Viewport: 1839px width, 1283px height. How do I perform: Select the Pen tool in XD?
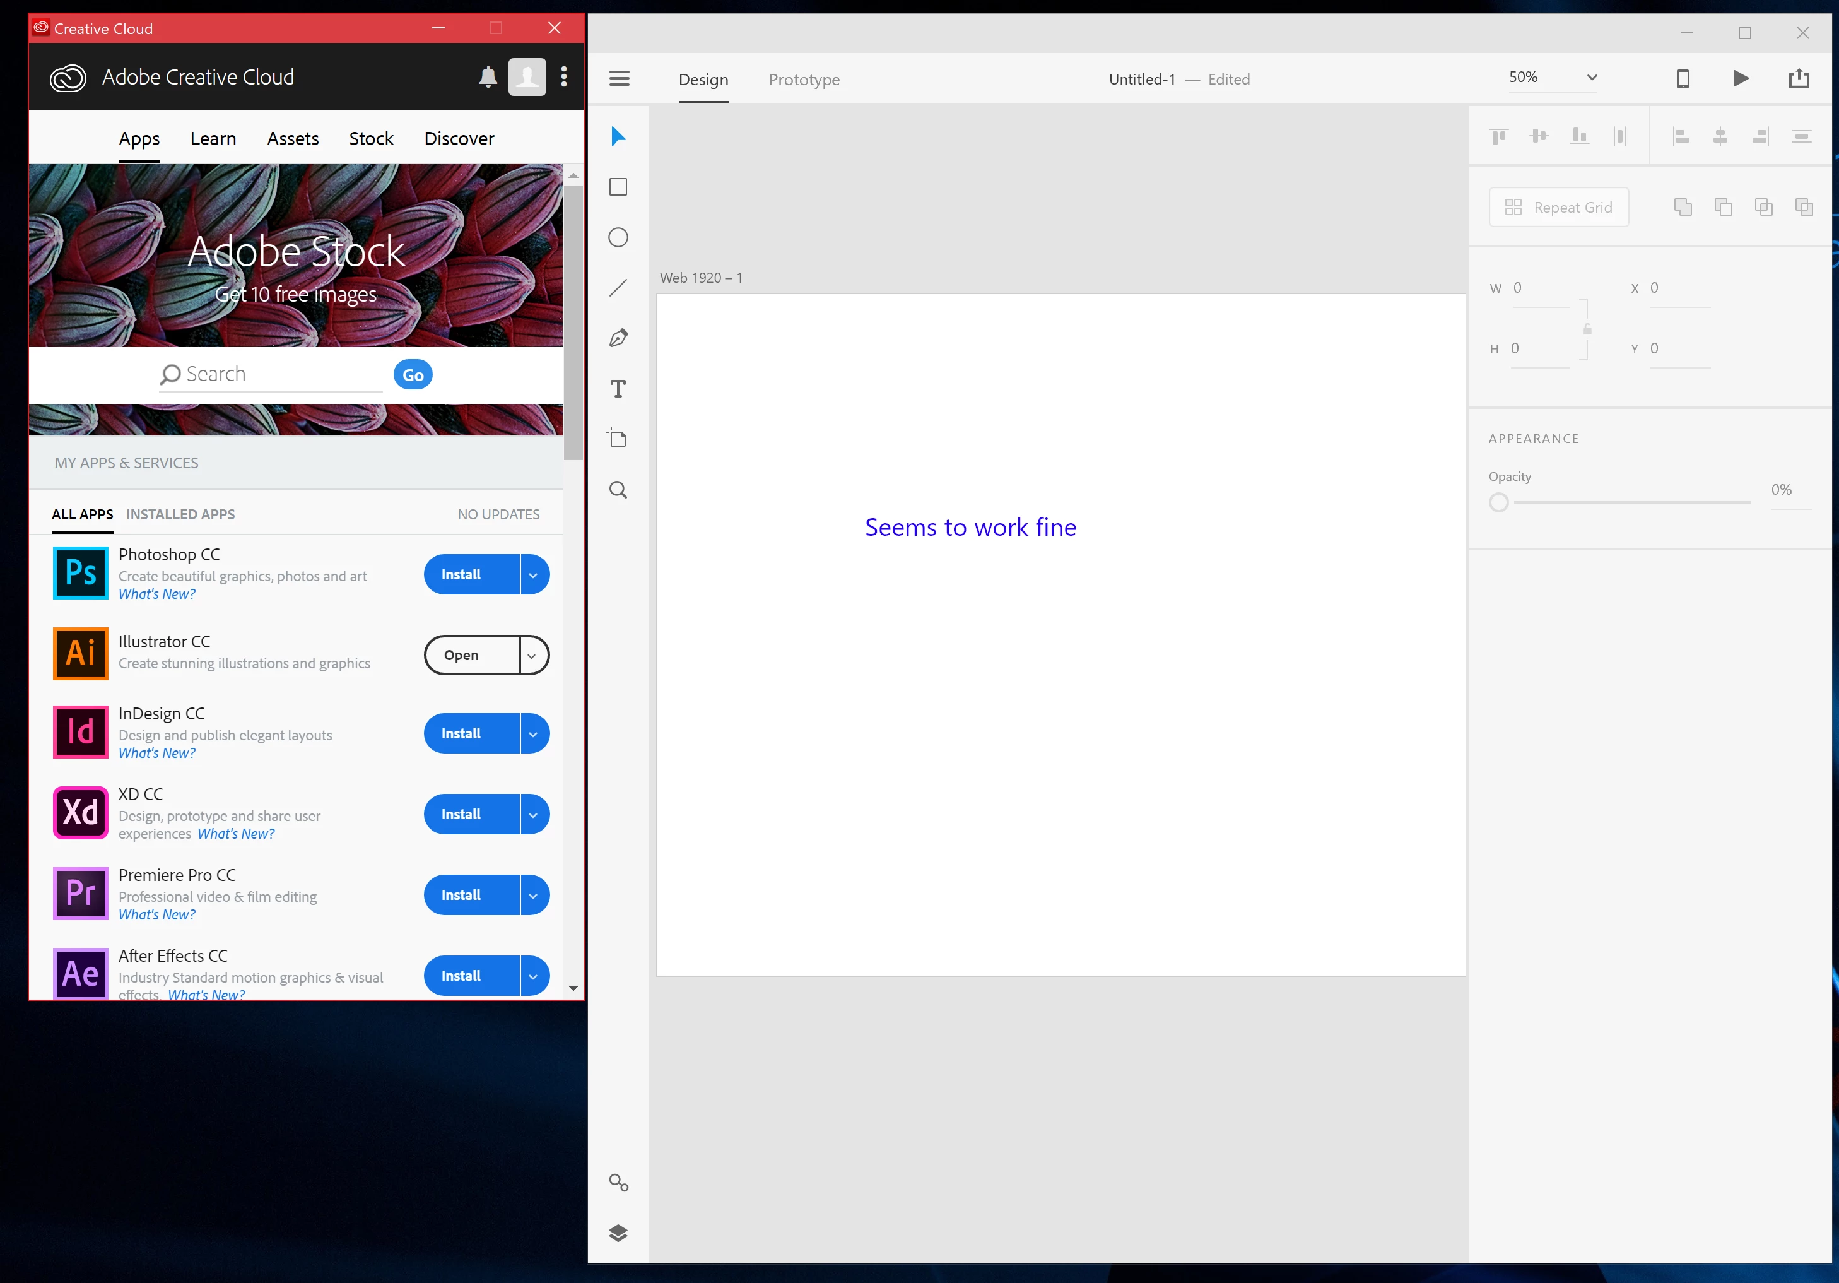pyautogui.click(x=618, y=338)
